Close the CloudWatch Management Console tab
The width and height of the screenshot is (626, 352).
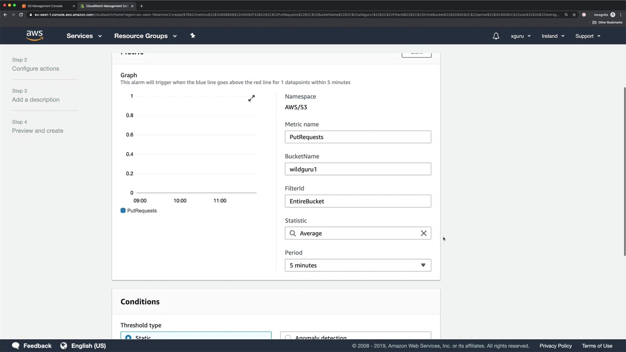tap(132, 6)
